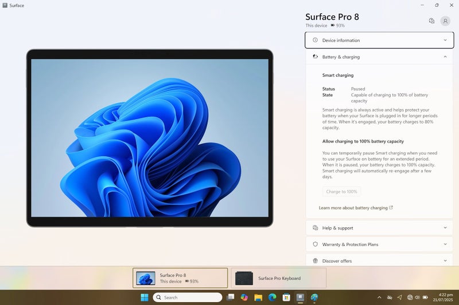Minimize the Surface window

click(422, 5)
